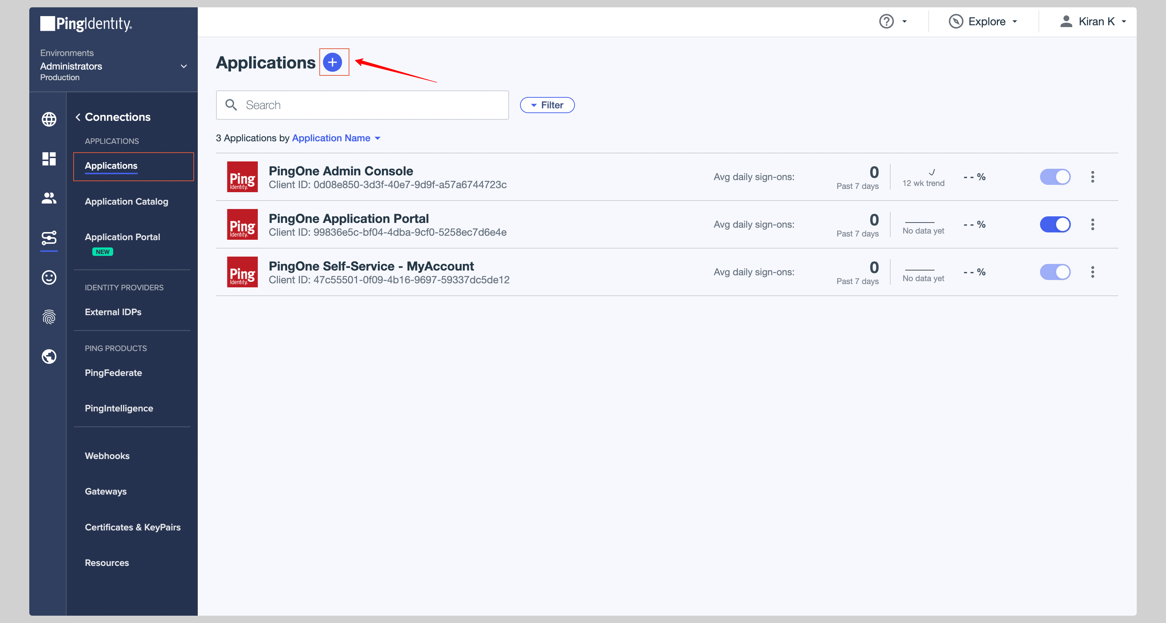Image resolution: width=1166 pixels, height=623 pixels.
Task: Open the dashboard grid sidebar icon
Action: pyautogui.click(x=49, y=159)
